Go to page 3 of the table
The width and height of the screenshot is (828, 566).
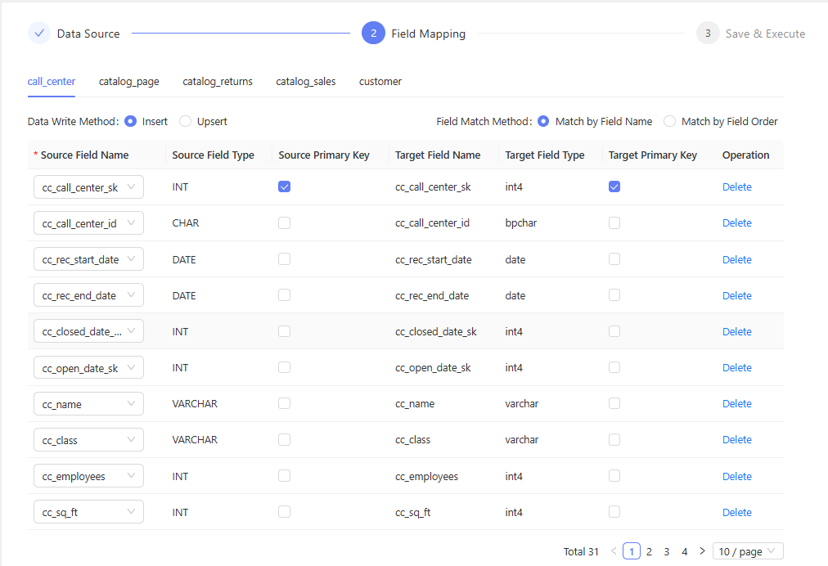(x=667, y=551)
